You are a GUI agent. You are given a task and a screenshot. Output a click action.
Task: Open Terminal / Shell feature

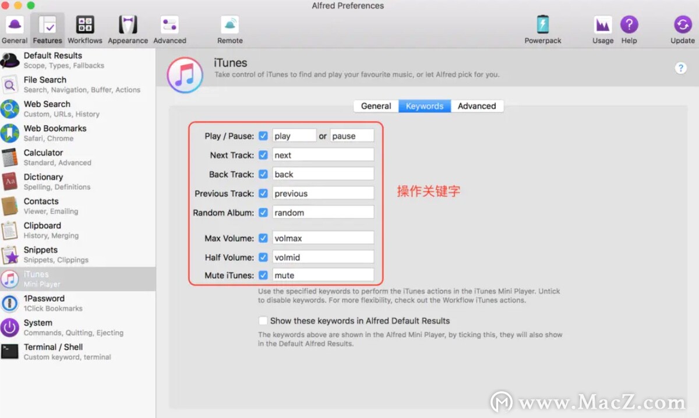(x=78, y=352)
